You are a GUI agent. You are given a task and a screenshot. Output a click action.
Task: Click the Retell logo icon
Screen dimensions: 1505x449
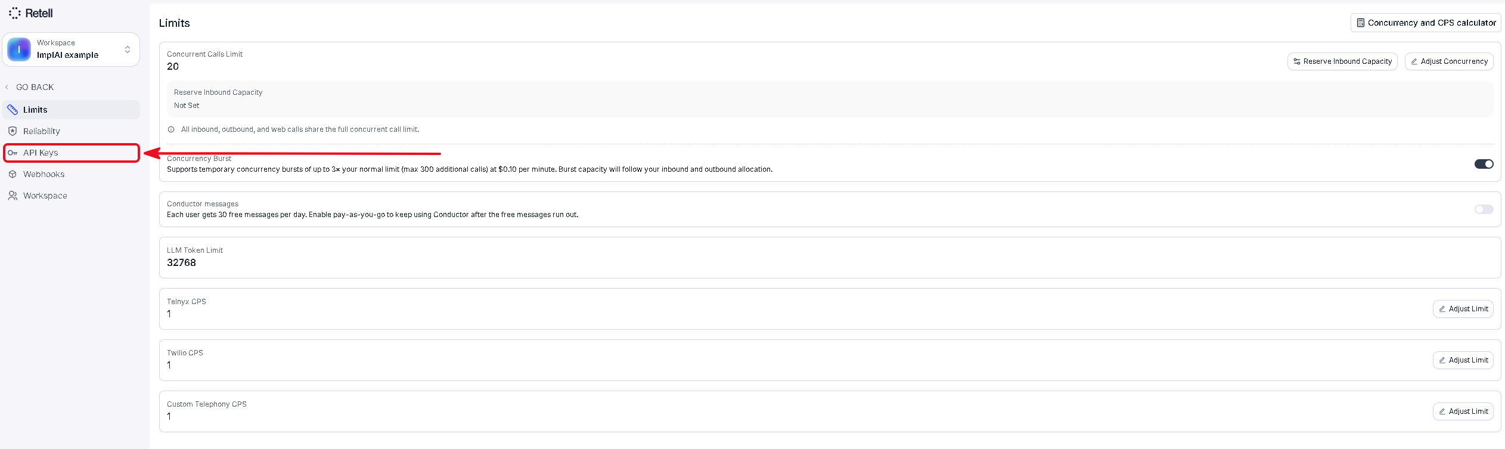point(15,13)
